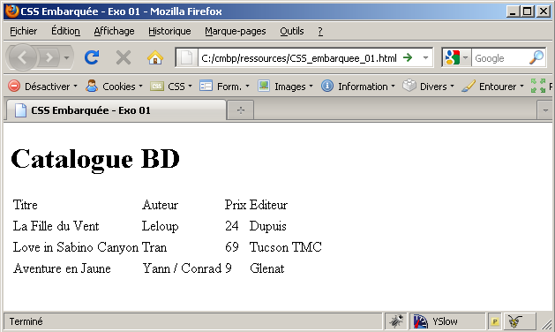555x332 pixels.
Task: Open the Form. toolbar menu
Action: 224,87
